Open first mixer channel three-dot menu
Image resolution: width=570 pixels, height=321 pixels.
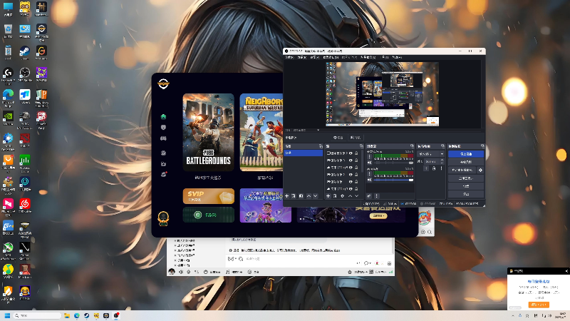(369, 156)
